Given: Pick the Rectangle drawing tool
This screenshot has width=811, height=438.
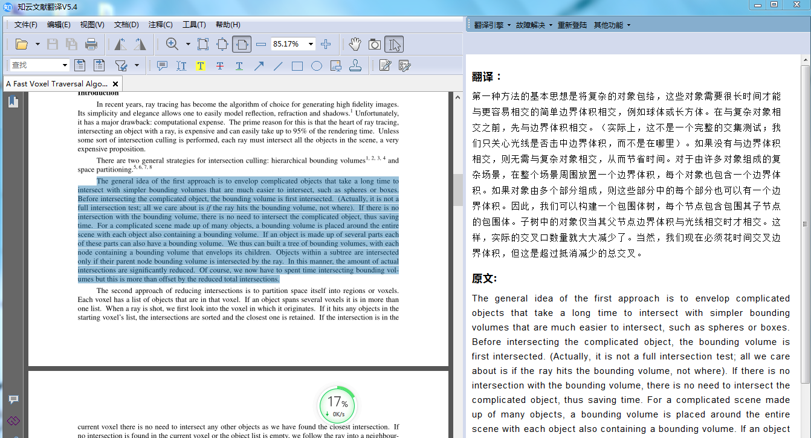Looking at the screenshot, I should [x=297, y=66].
